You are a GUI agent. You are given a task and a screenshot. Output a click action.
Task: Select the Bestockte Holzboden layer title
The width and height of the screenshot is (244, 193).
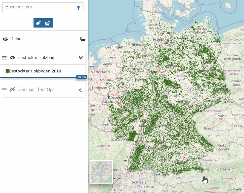click(x=38, y=58)
